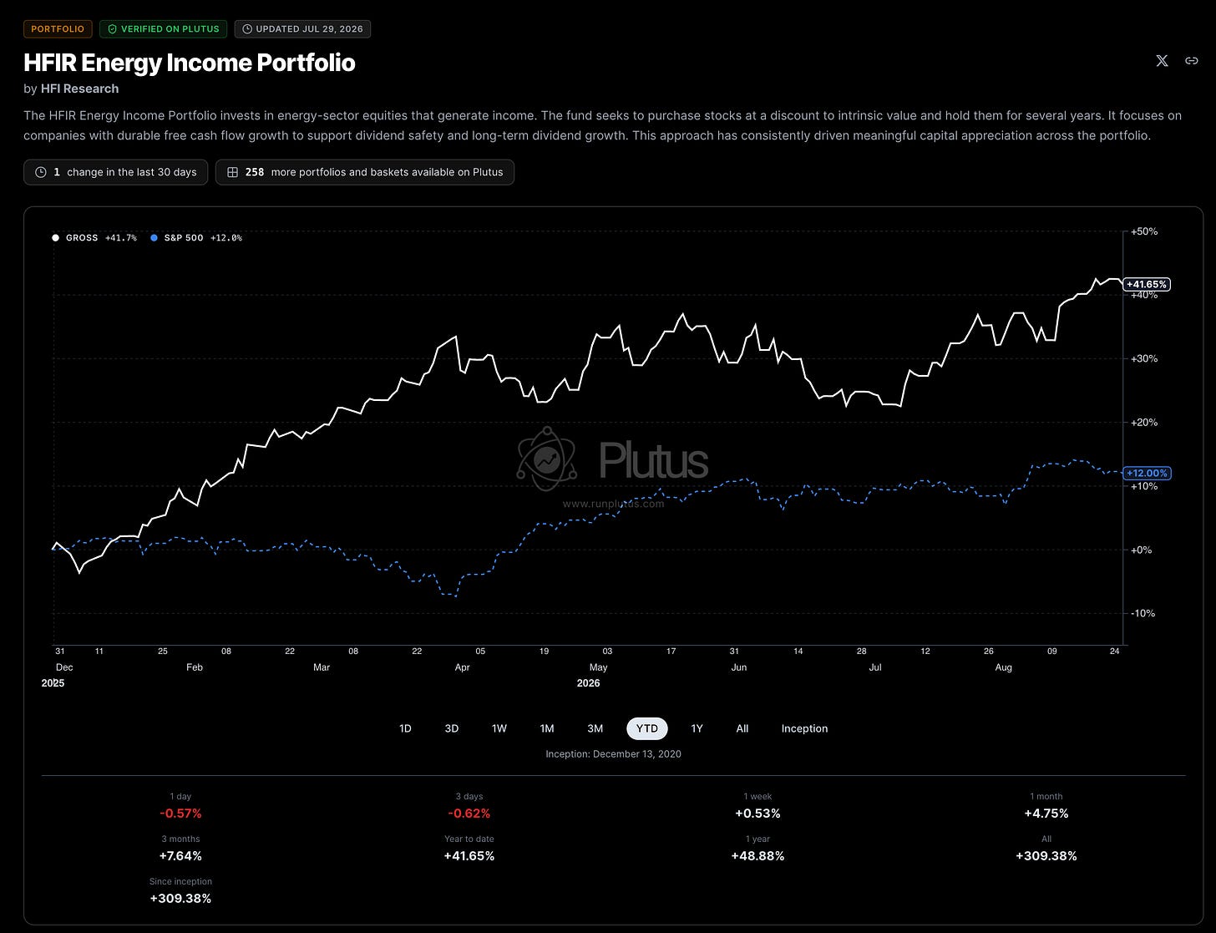Select the 1D time range
Screen dimensions: 1216x933
[405, 728]
